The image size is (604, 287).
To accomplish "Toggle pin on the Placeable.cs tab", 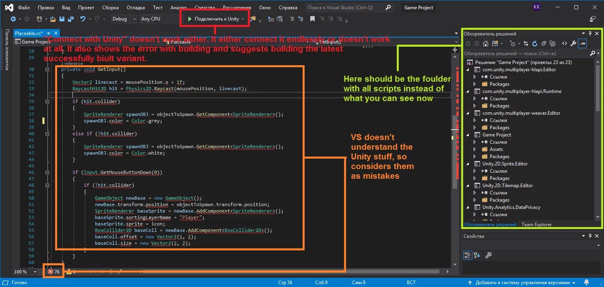I will click(x=48, y=33).
